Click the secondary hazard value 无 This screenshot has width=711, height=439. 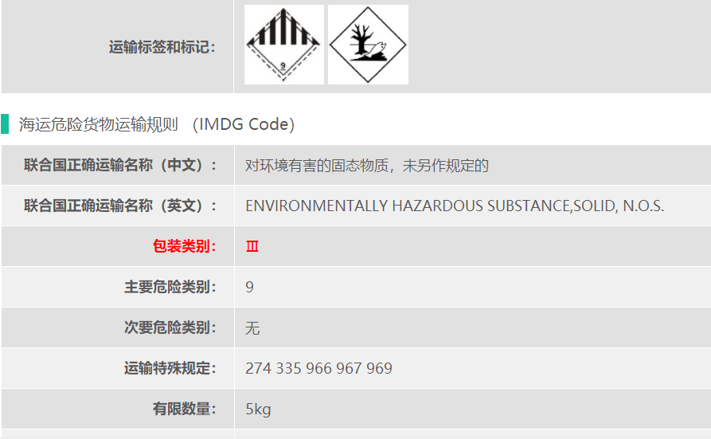tap(252, 328)
